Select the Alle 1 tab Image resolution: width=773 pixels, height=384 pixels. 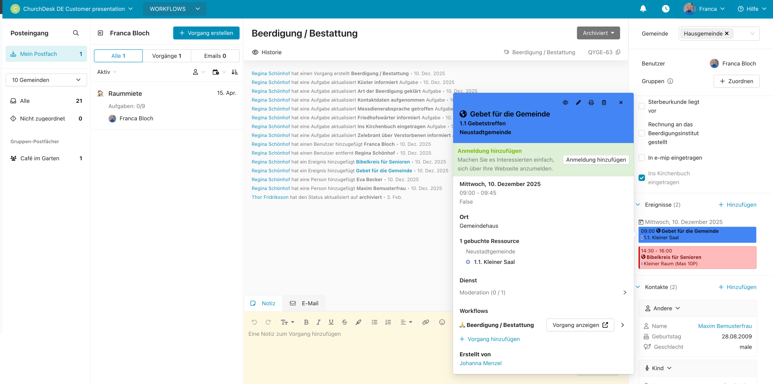[118, 56]
